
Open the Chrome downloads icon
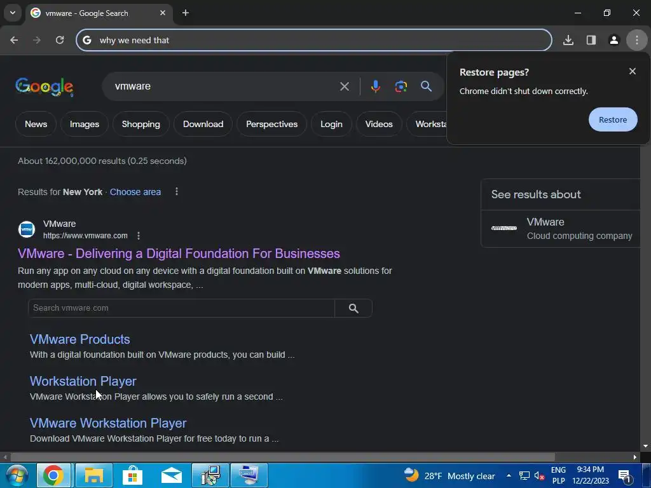coord(568,40)
